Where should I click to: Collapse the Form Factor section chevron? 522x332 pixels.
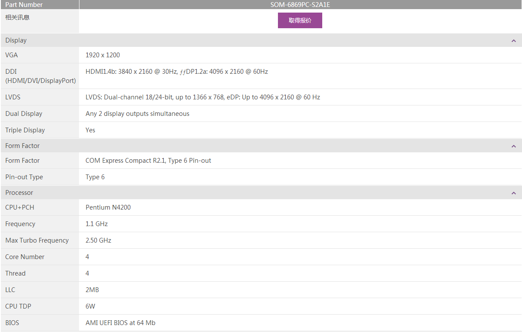[x=514, y=146]
